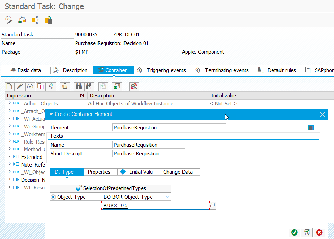
Task: Click Find Next binoculars icon
Action: click(x=88, y=86)
